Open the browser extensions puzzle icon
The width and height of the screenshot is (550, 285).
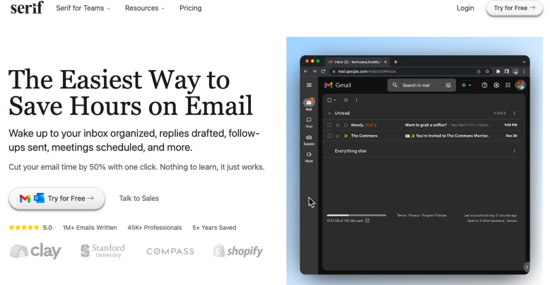(x=498, y=71)
